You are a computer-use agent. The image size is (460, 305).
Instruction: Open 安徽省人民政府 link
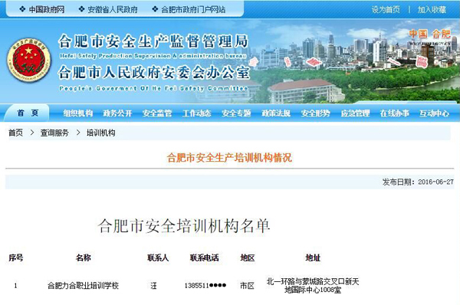click(113, 10)
